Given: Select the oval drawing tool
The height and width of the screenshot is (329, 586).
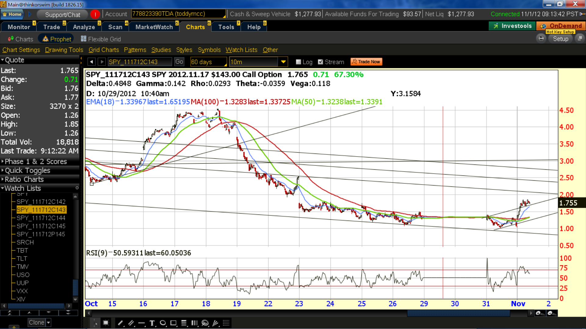Looking at the screenshot, I should [163, 323].
